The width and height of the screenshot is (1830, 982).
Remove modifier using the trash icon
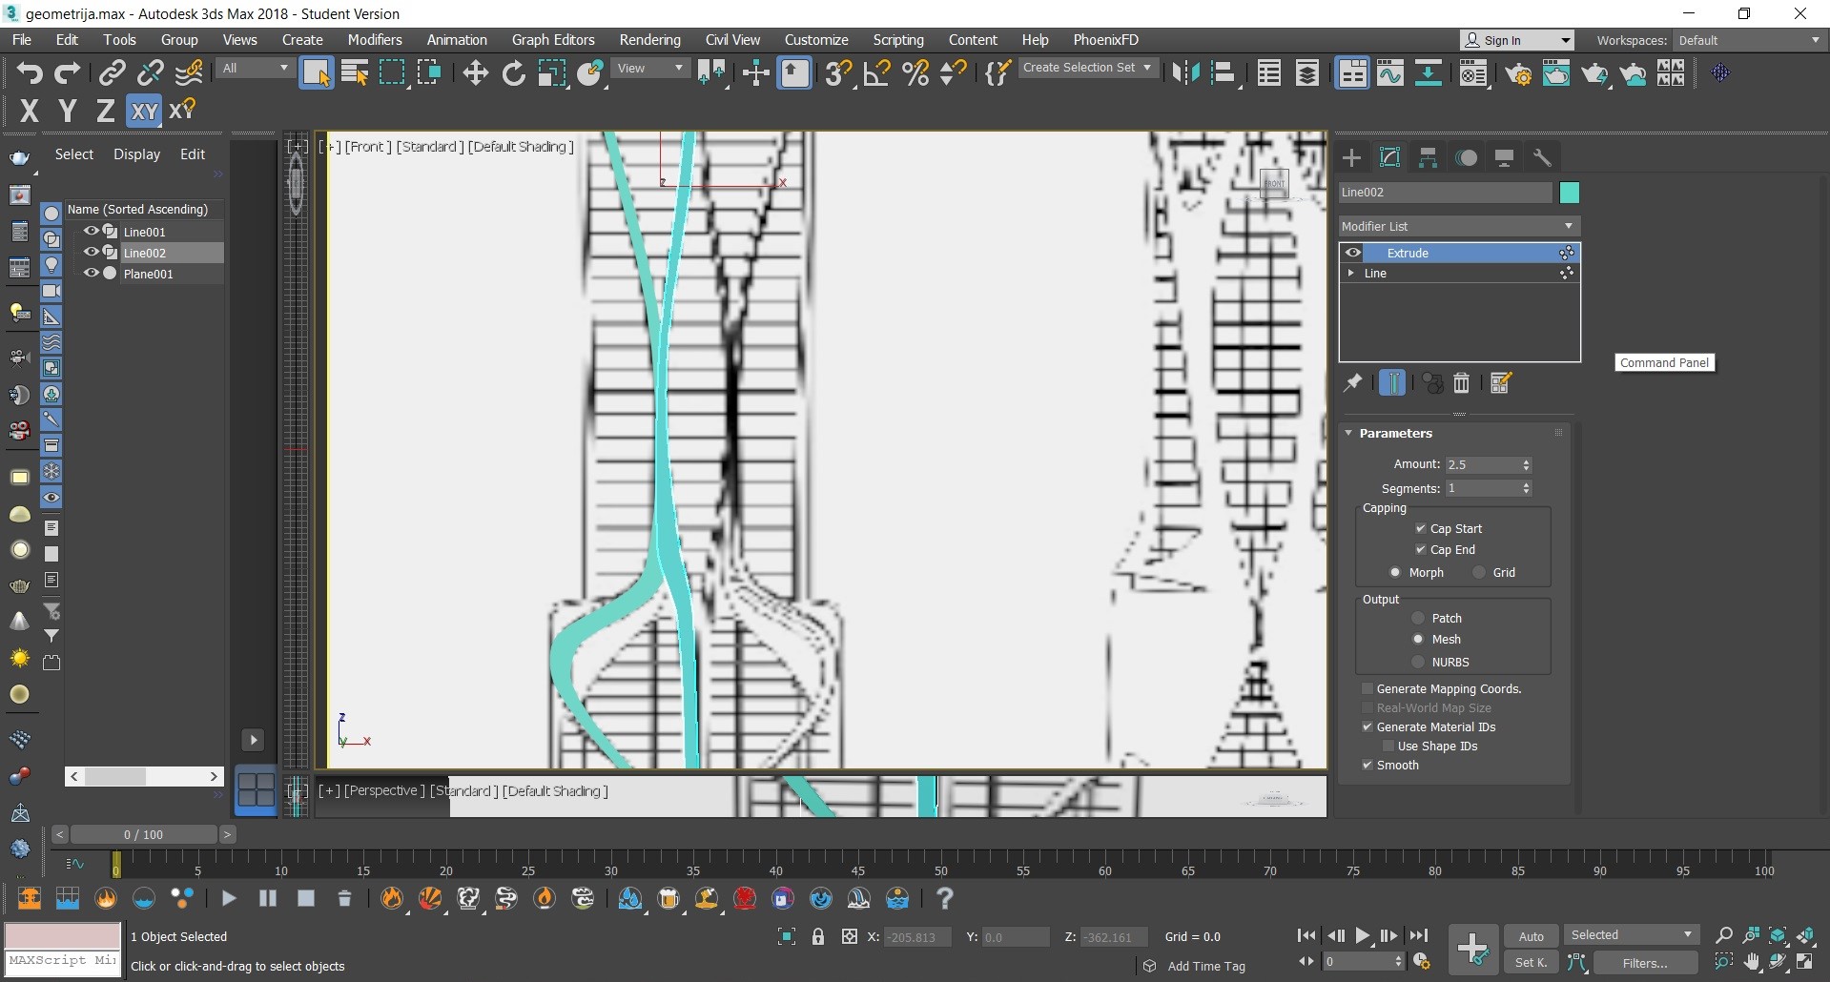1461,383
